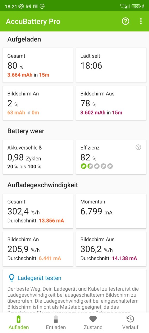
Task: Open the help question mark icon in header
Action: pos(125,21)
